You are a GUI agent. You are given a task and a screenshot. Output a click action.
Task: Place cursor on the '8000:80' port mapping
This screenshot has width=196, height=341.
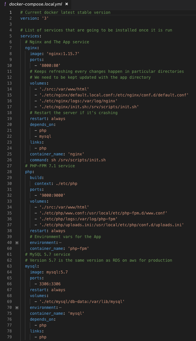point(50,66)
